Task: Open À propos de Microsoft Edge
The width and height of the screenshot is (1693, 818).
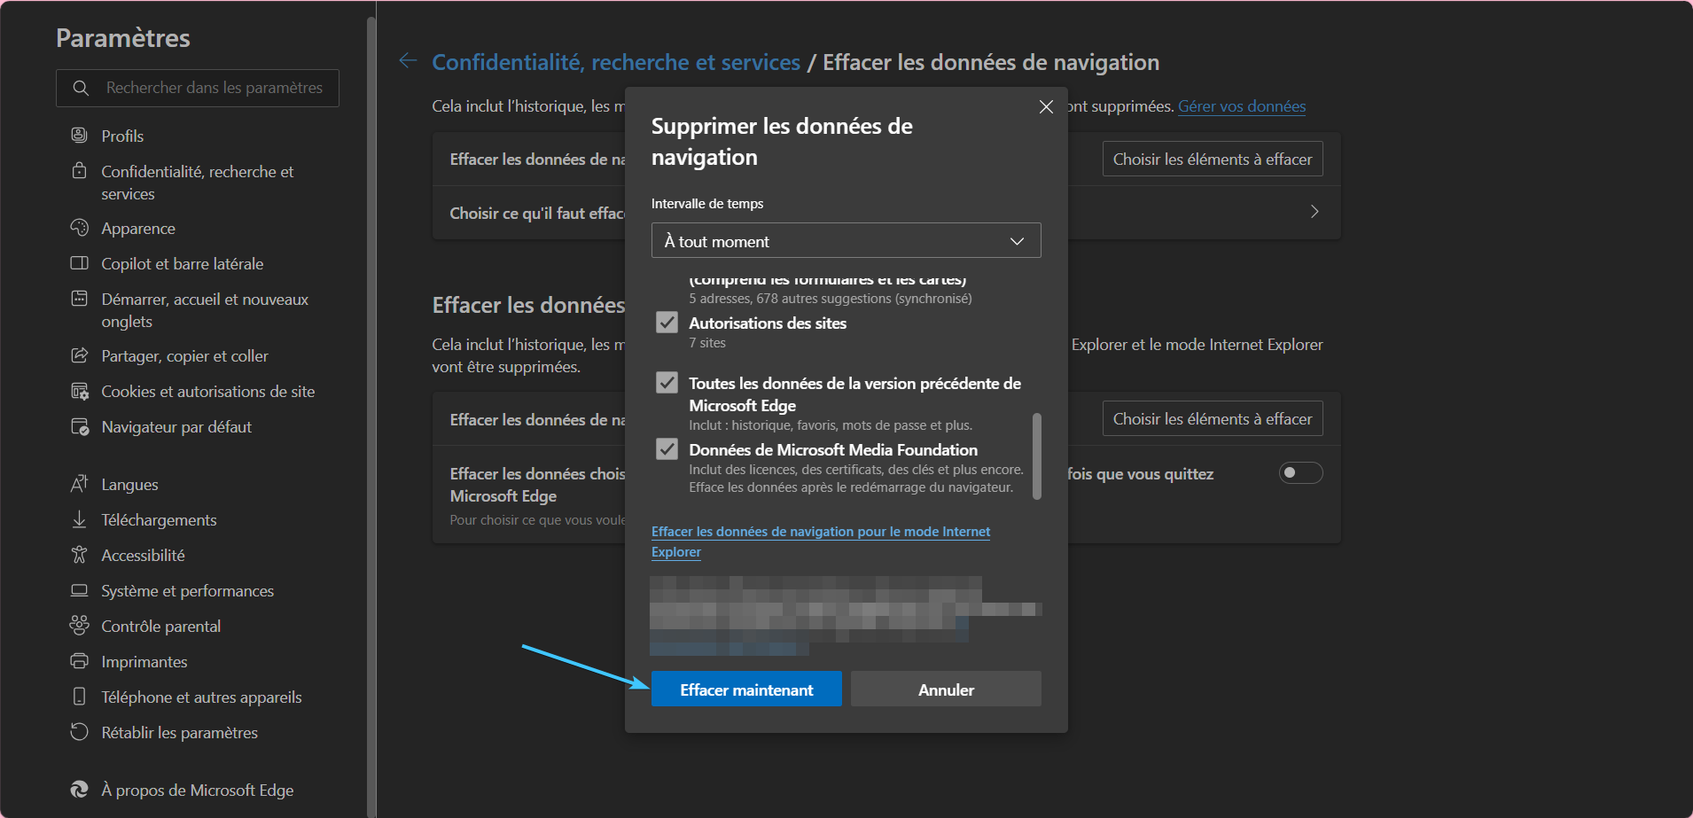Action: click(197, 791)
